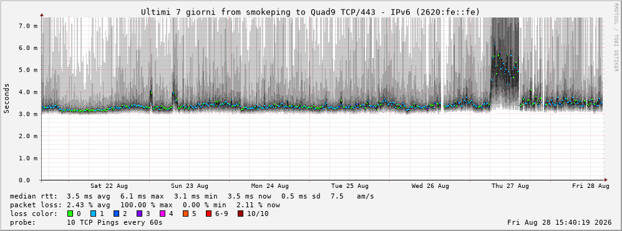Click the dark red 10/10 loss swatch
Screen dimensions: 622x231
pos(241,214)
